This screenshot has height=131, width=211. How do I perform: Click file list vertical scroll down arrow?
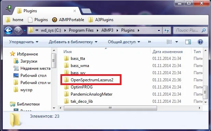[206, 102]
